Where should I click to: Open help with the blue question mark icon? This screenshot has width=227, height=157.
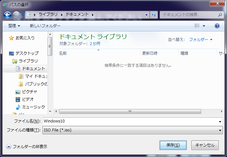click(x=217, y=26)
